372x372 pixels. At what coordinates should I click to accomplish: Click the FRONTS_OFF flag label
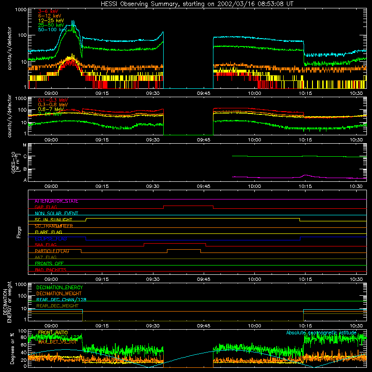coord(49,264)
